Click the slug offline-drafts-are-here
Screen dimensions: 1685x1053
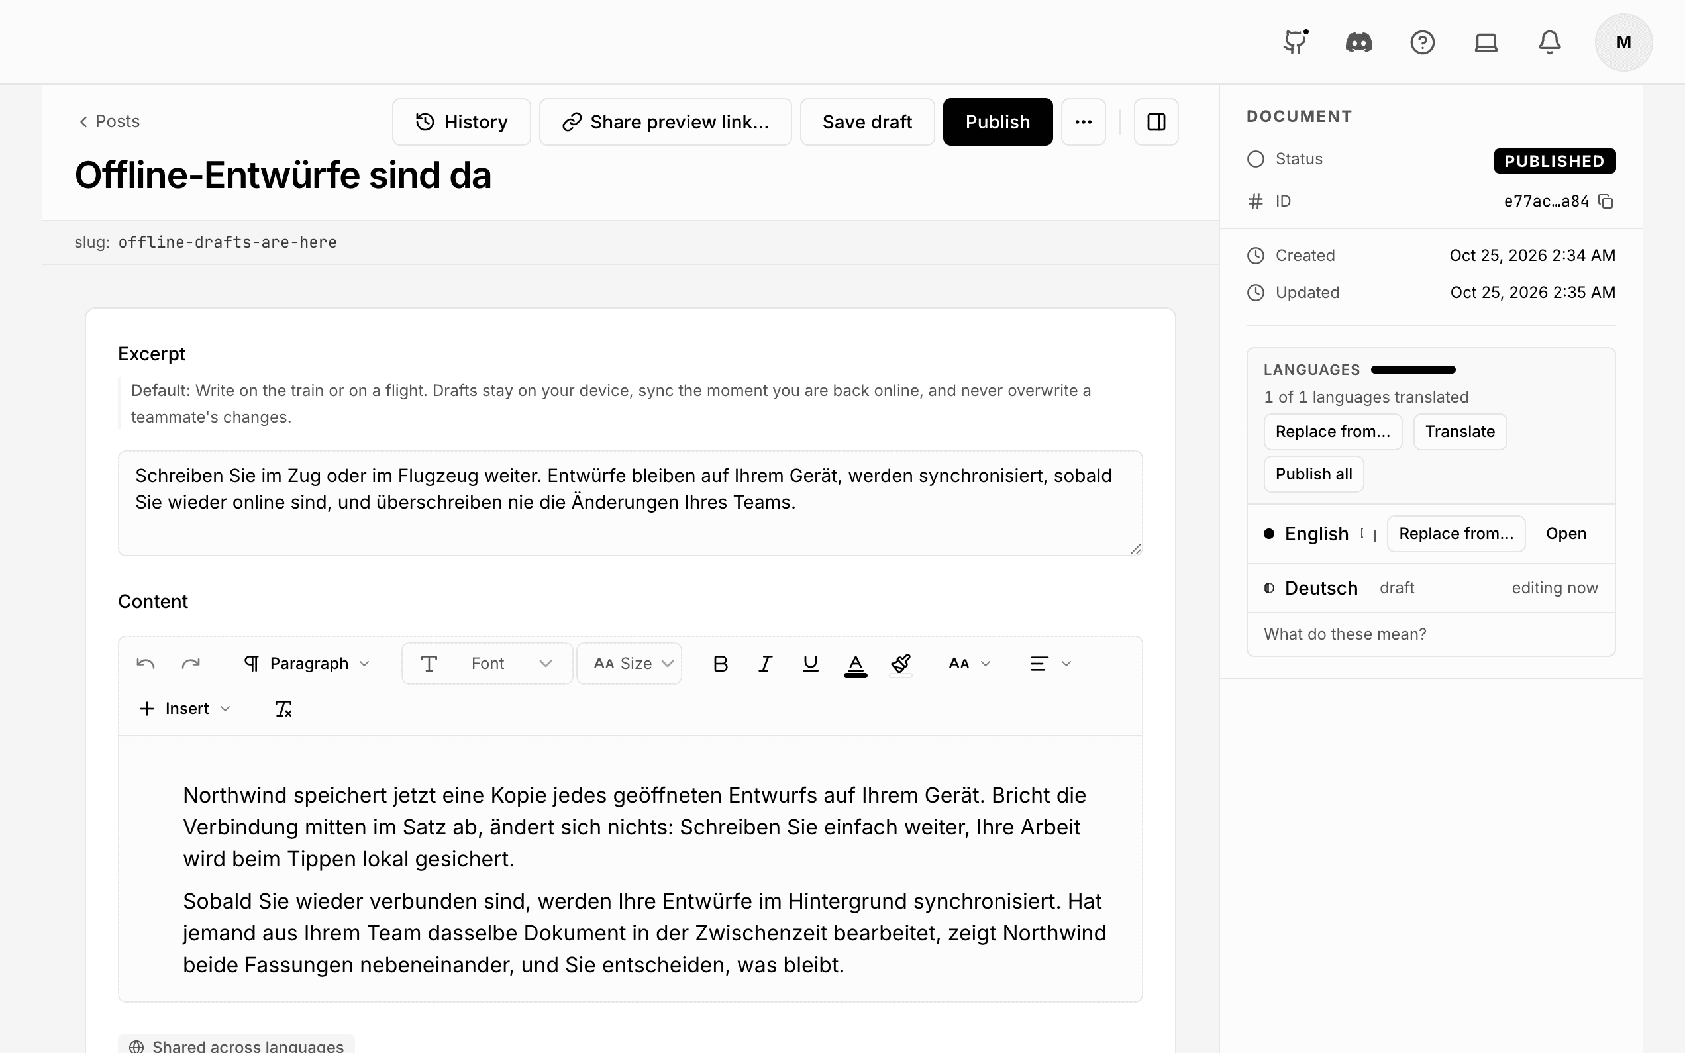(227, 242)
